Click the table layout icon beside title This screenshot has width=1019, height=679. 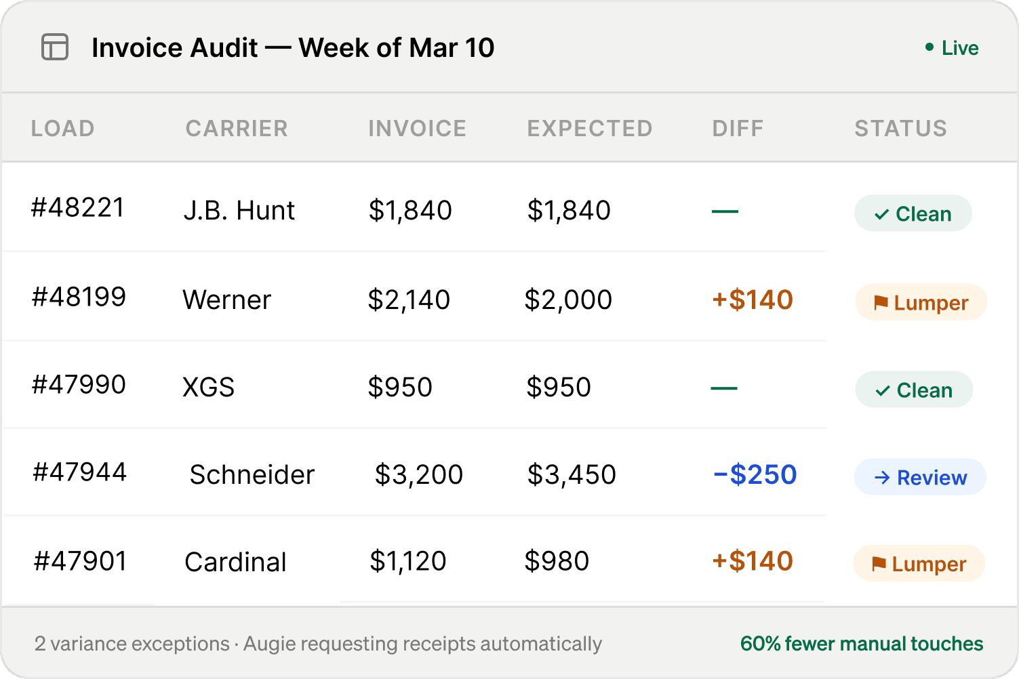point(55,47)
